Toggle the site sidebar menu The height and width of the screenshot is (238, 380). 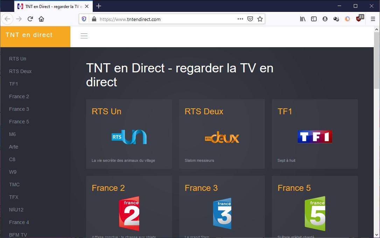[x=84, y=36]
